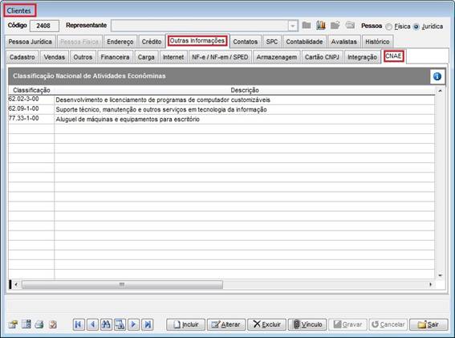
Task: Open the Integração sub-tab
Action: pyautogui.click(x=362, y=57)
